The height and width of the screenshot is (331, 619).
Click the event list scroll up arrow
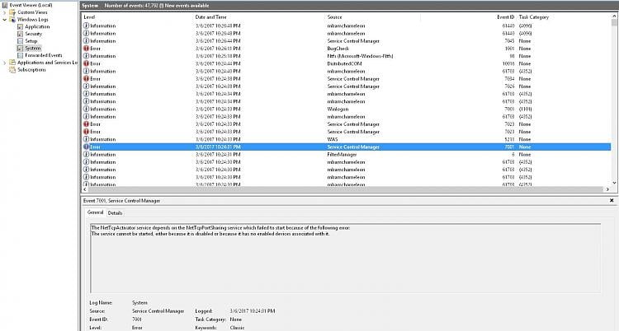pyautogui.click(x=614, y=16)
